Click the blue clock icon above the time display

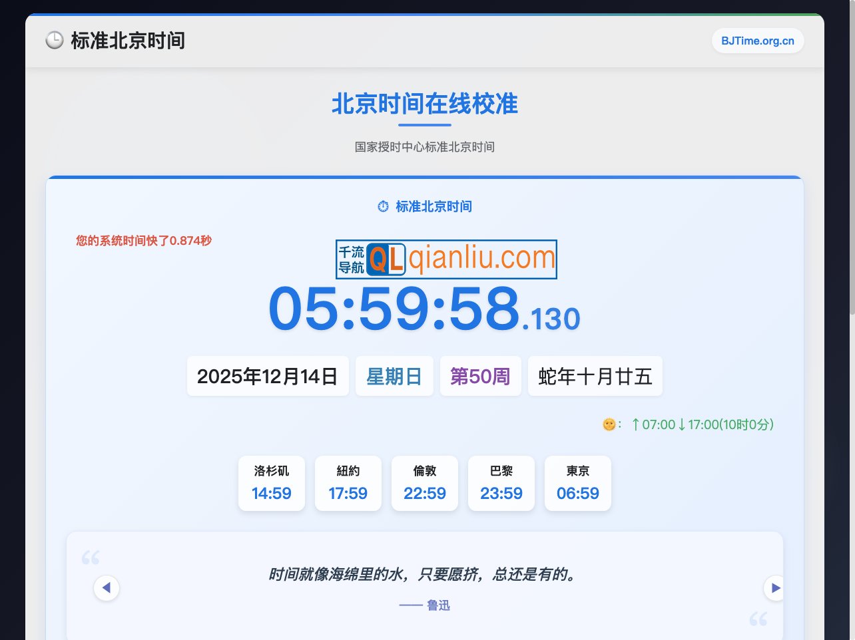382,207
